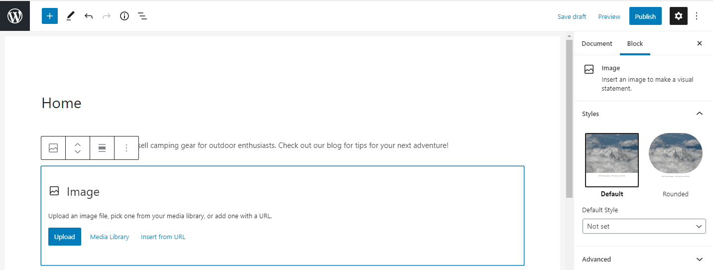Open Media Library link
The width and height of the screenshot is (713, 270).
click(x=110, y=237)
